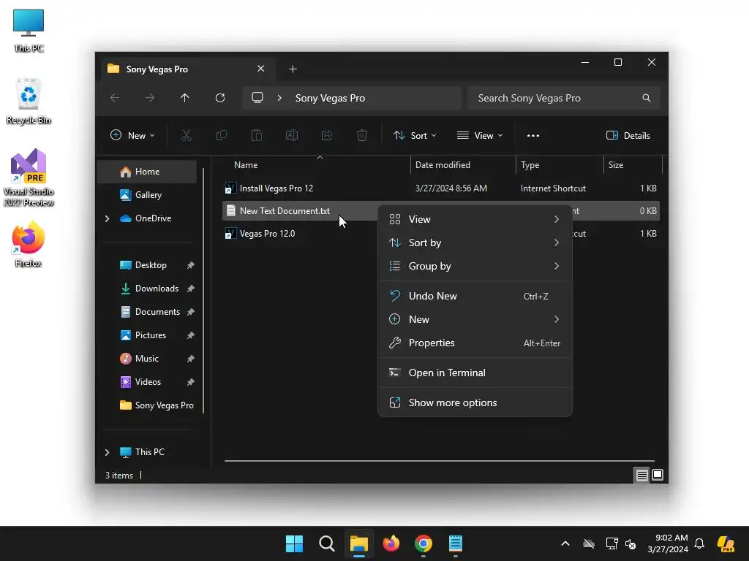Open Home in navigation pane

[147, 172]
